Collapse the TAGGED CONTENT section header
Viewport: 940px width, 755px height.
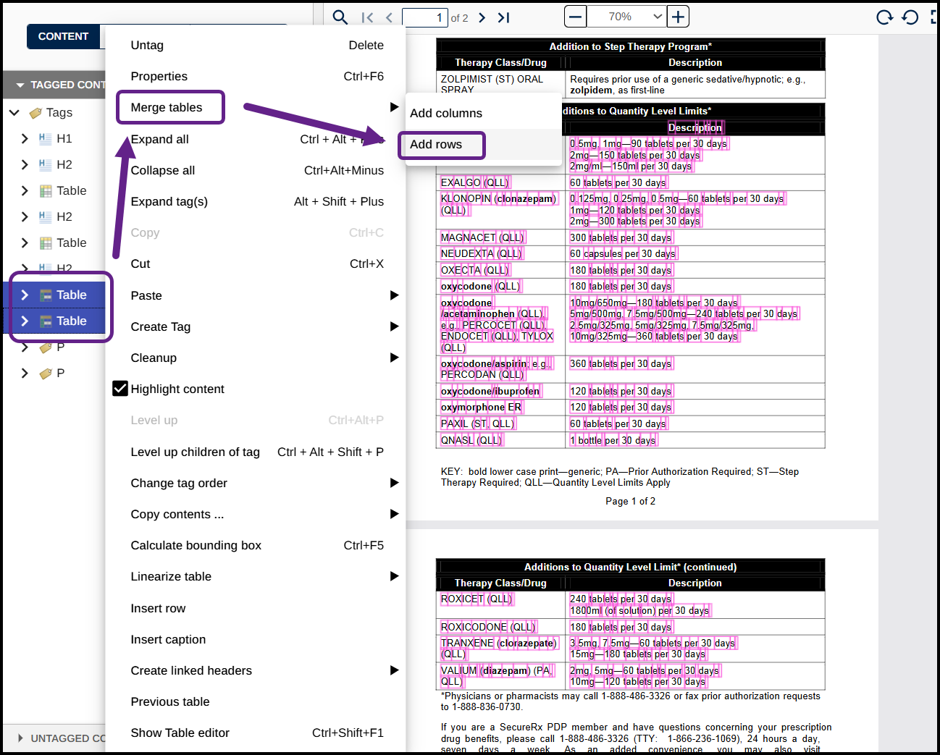point(20,85)
